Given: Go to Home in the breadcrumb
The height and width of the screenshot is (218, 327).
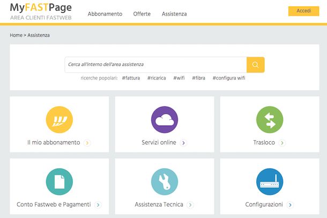Looking at the screenshot, I should point(16,35).
